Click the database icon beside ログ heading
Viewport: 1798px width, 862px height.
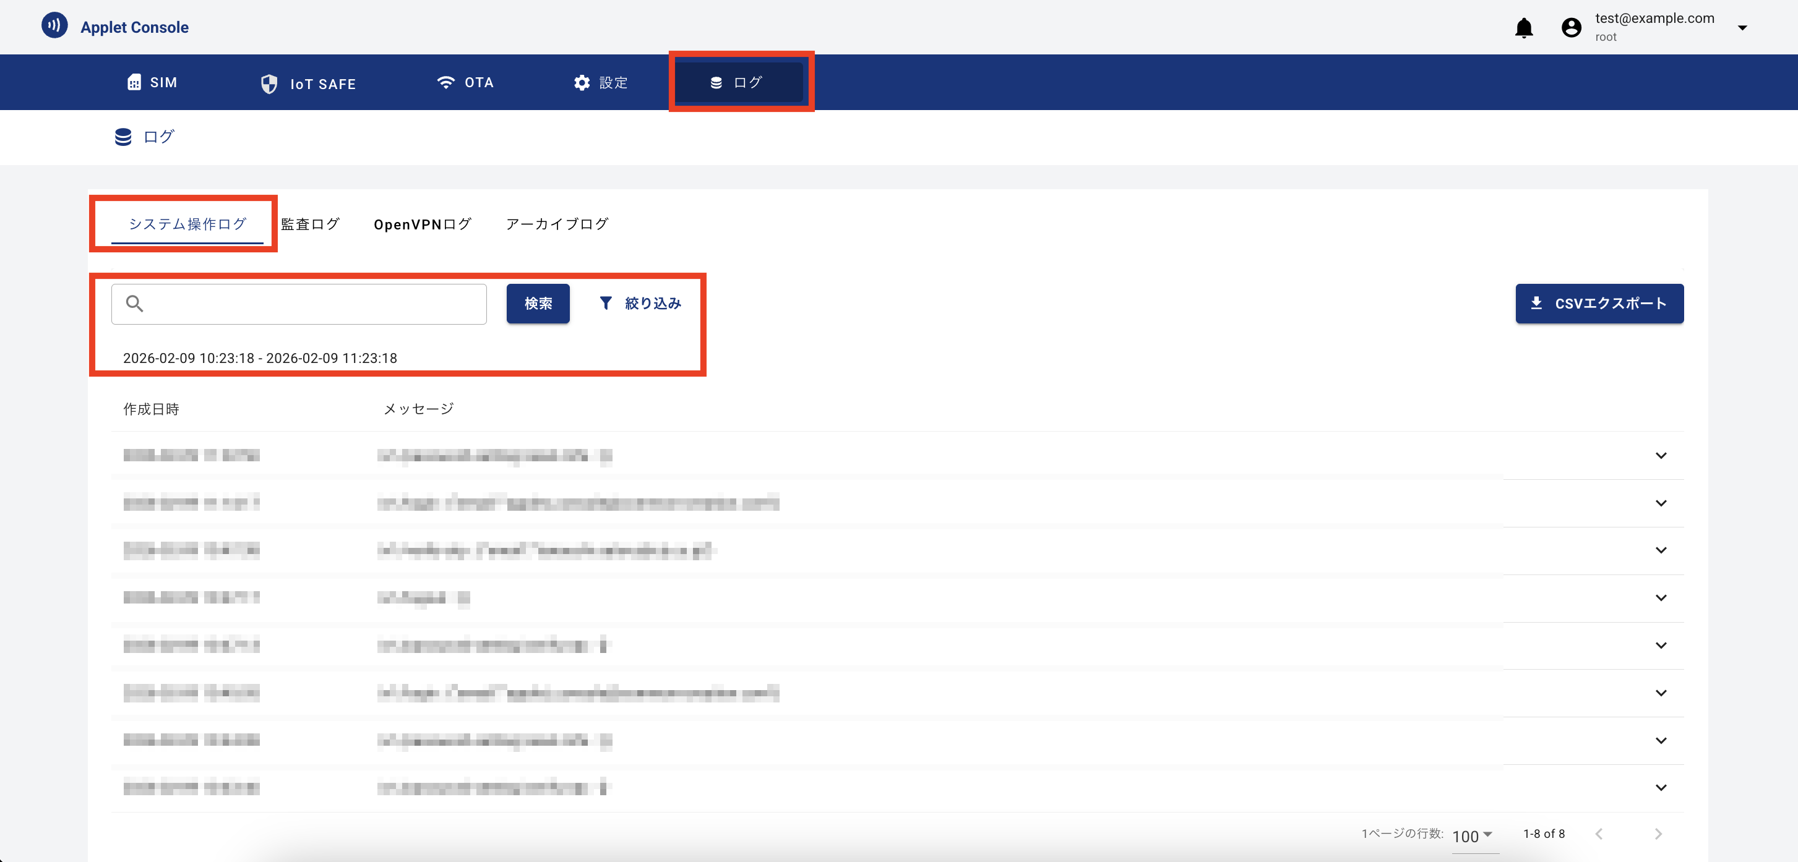123,137
